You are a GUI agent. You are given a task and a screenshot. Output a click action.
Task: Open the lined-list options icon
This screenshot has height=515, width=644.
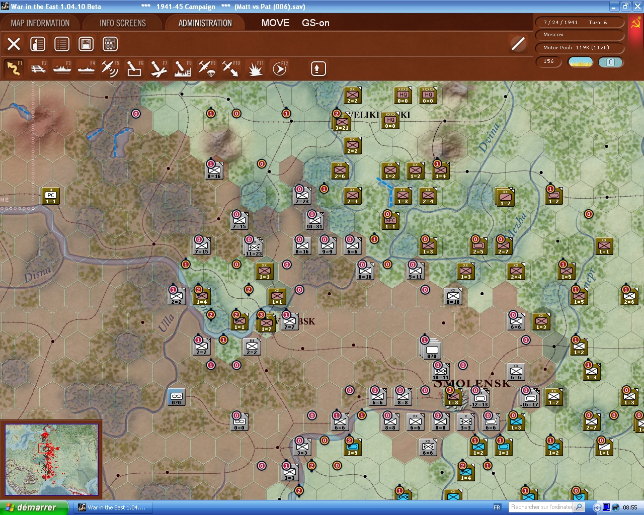62,44
